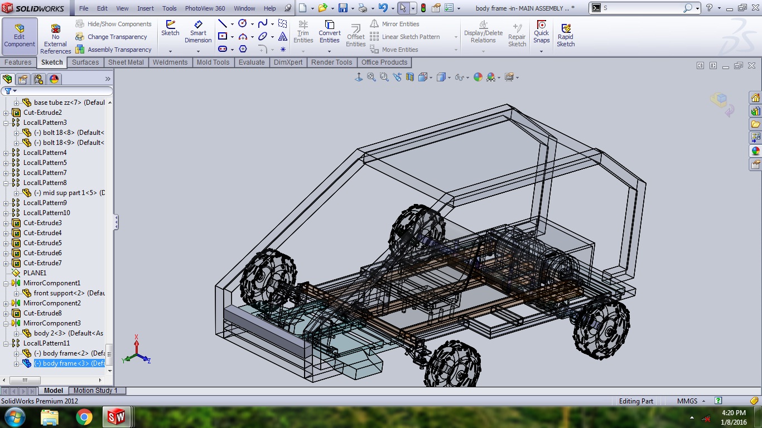Open the MMGS units dropdown
The height and width of the screenshot is (428, 762).
point(691,401)
